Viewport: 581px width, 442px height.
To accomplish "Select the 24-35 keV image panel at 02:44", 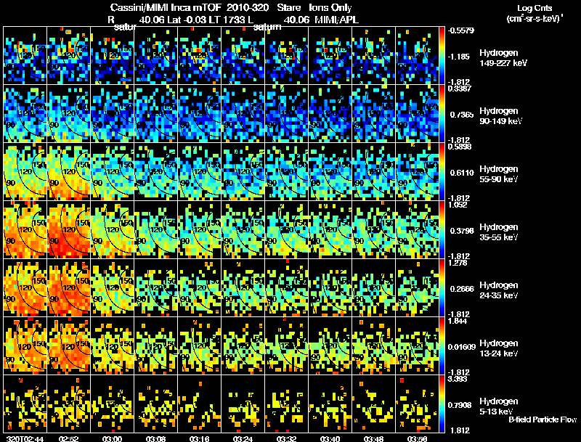I will point(25,288).
